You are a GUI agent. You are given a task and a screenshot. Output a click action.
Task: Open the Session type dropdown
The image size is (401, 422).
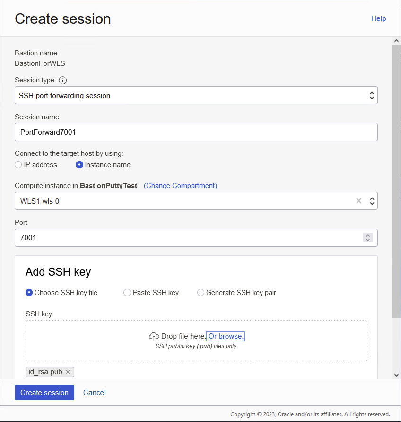coord(372,95)
